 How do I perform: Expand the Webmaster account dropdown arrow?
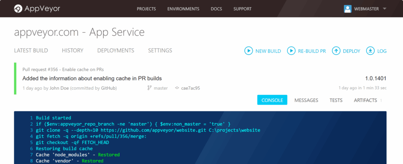[x=385, y=9]
